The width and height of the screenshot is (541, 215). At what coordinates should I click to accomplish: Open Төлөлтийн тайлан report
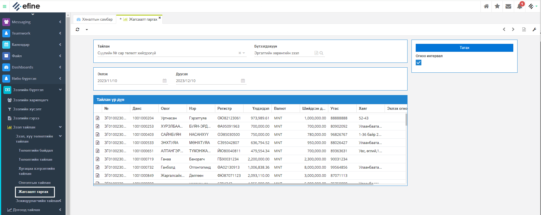point(35,159)
